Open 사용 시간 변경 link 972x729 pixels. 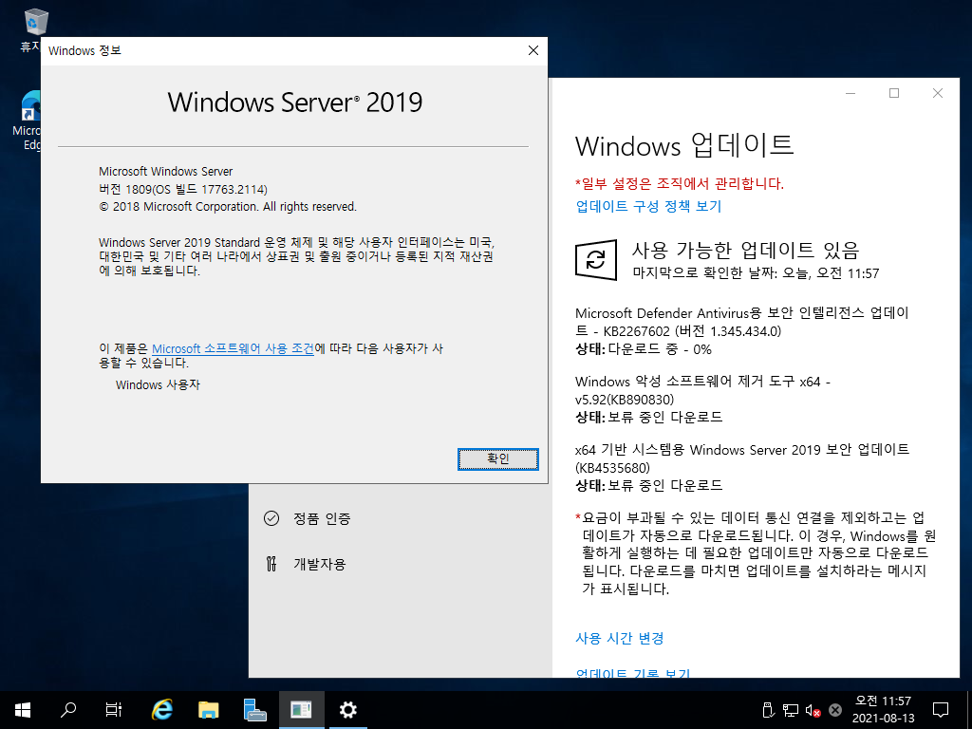pos(619,638)
